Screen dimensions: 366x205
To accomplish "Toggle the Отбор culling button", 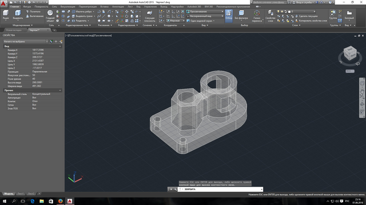I will [229, 15].
